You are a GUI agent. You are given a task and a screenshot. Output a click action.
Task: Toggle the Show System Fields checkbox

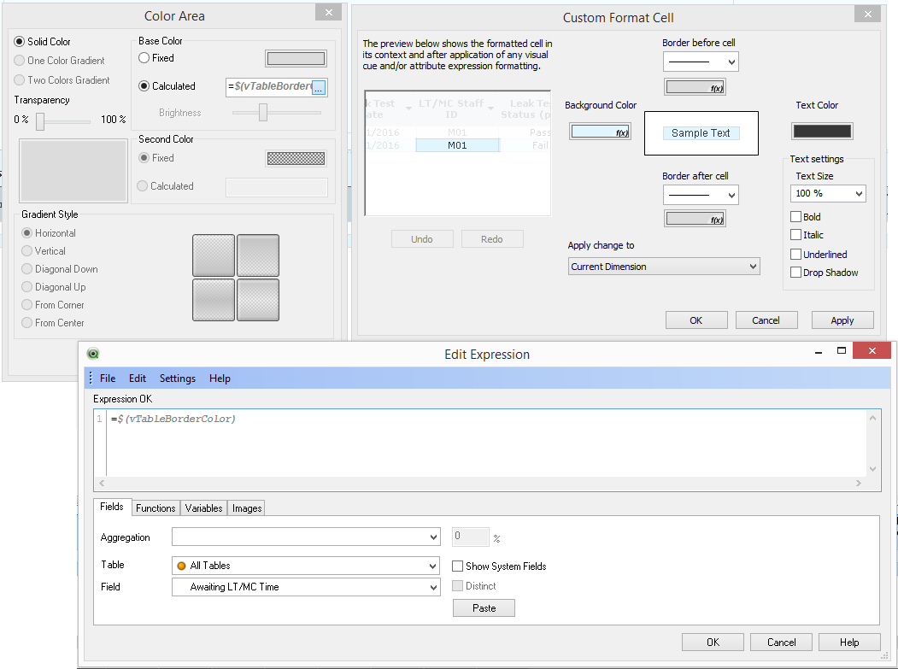(x=459, y=566)
